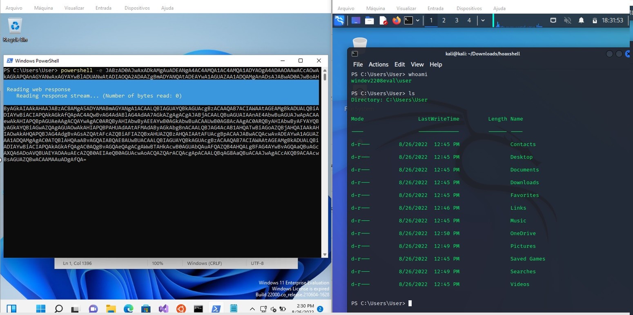Switch to workspace 3 in Kali panel
This screenshot has width=633, height=315.
(457, 20)
